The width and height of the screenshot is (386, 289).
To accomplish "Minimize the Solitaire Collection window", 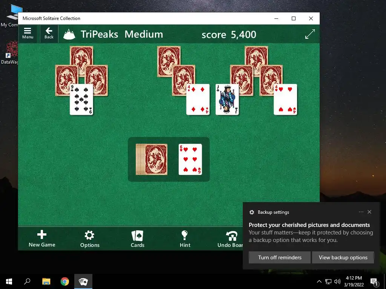I will pos(276,18).
